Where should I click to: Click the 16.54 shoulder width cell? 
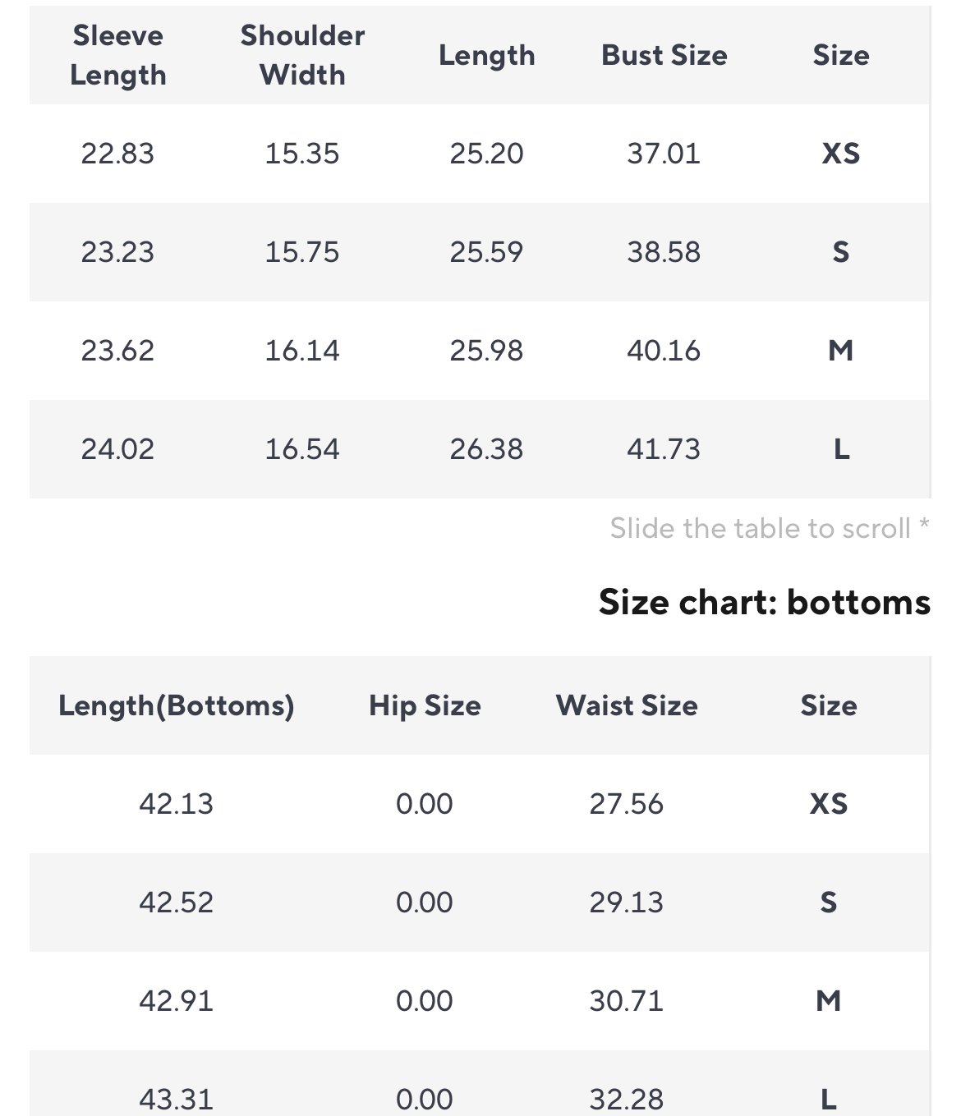(302, 449)
